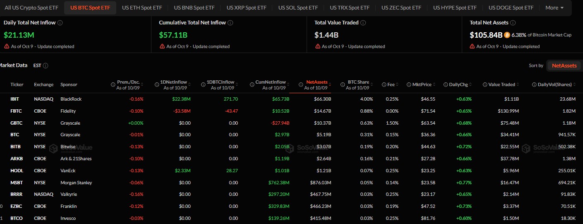Click the info icon for Prem./Dsc. column
583x224 pixels.
113,84
